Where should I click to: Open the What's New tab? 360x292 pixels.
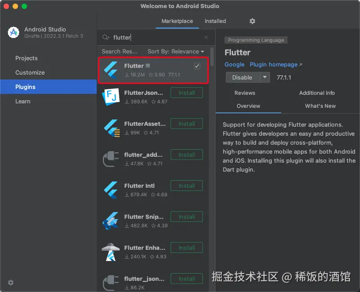point(320,106)
